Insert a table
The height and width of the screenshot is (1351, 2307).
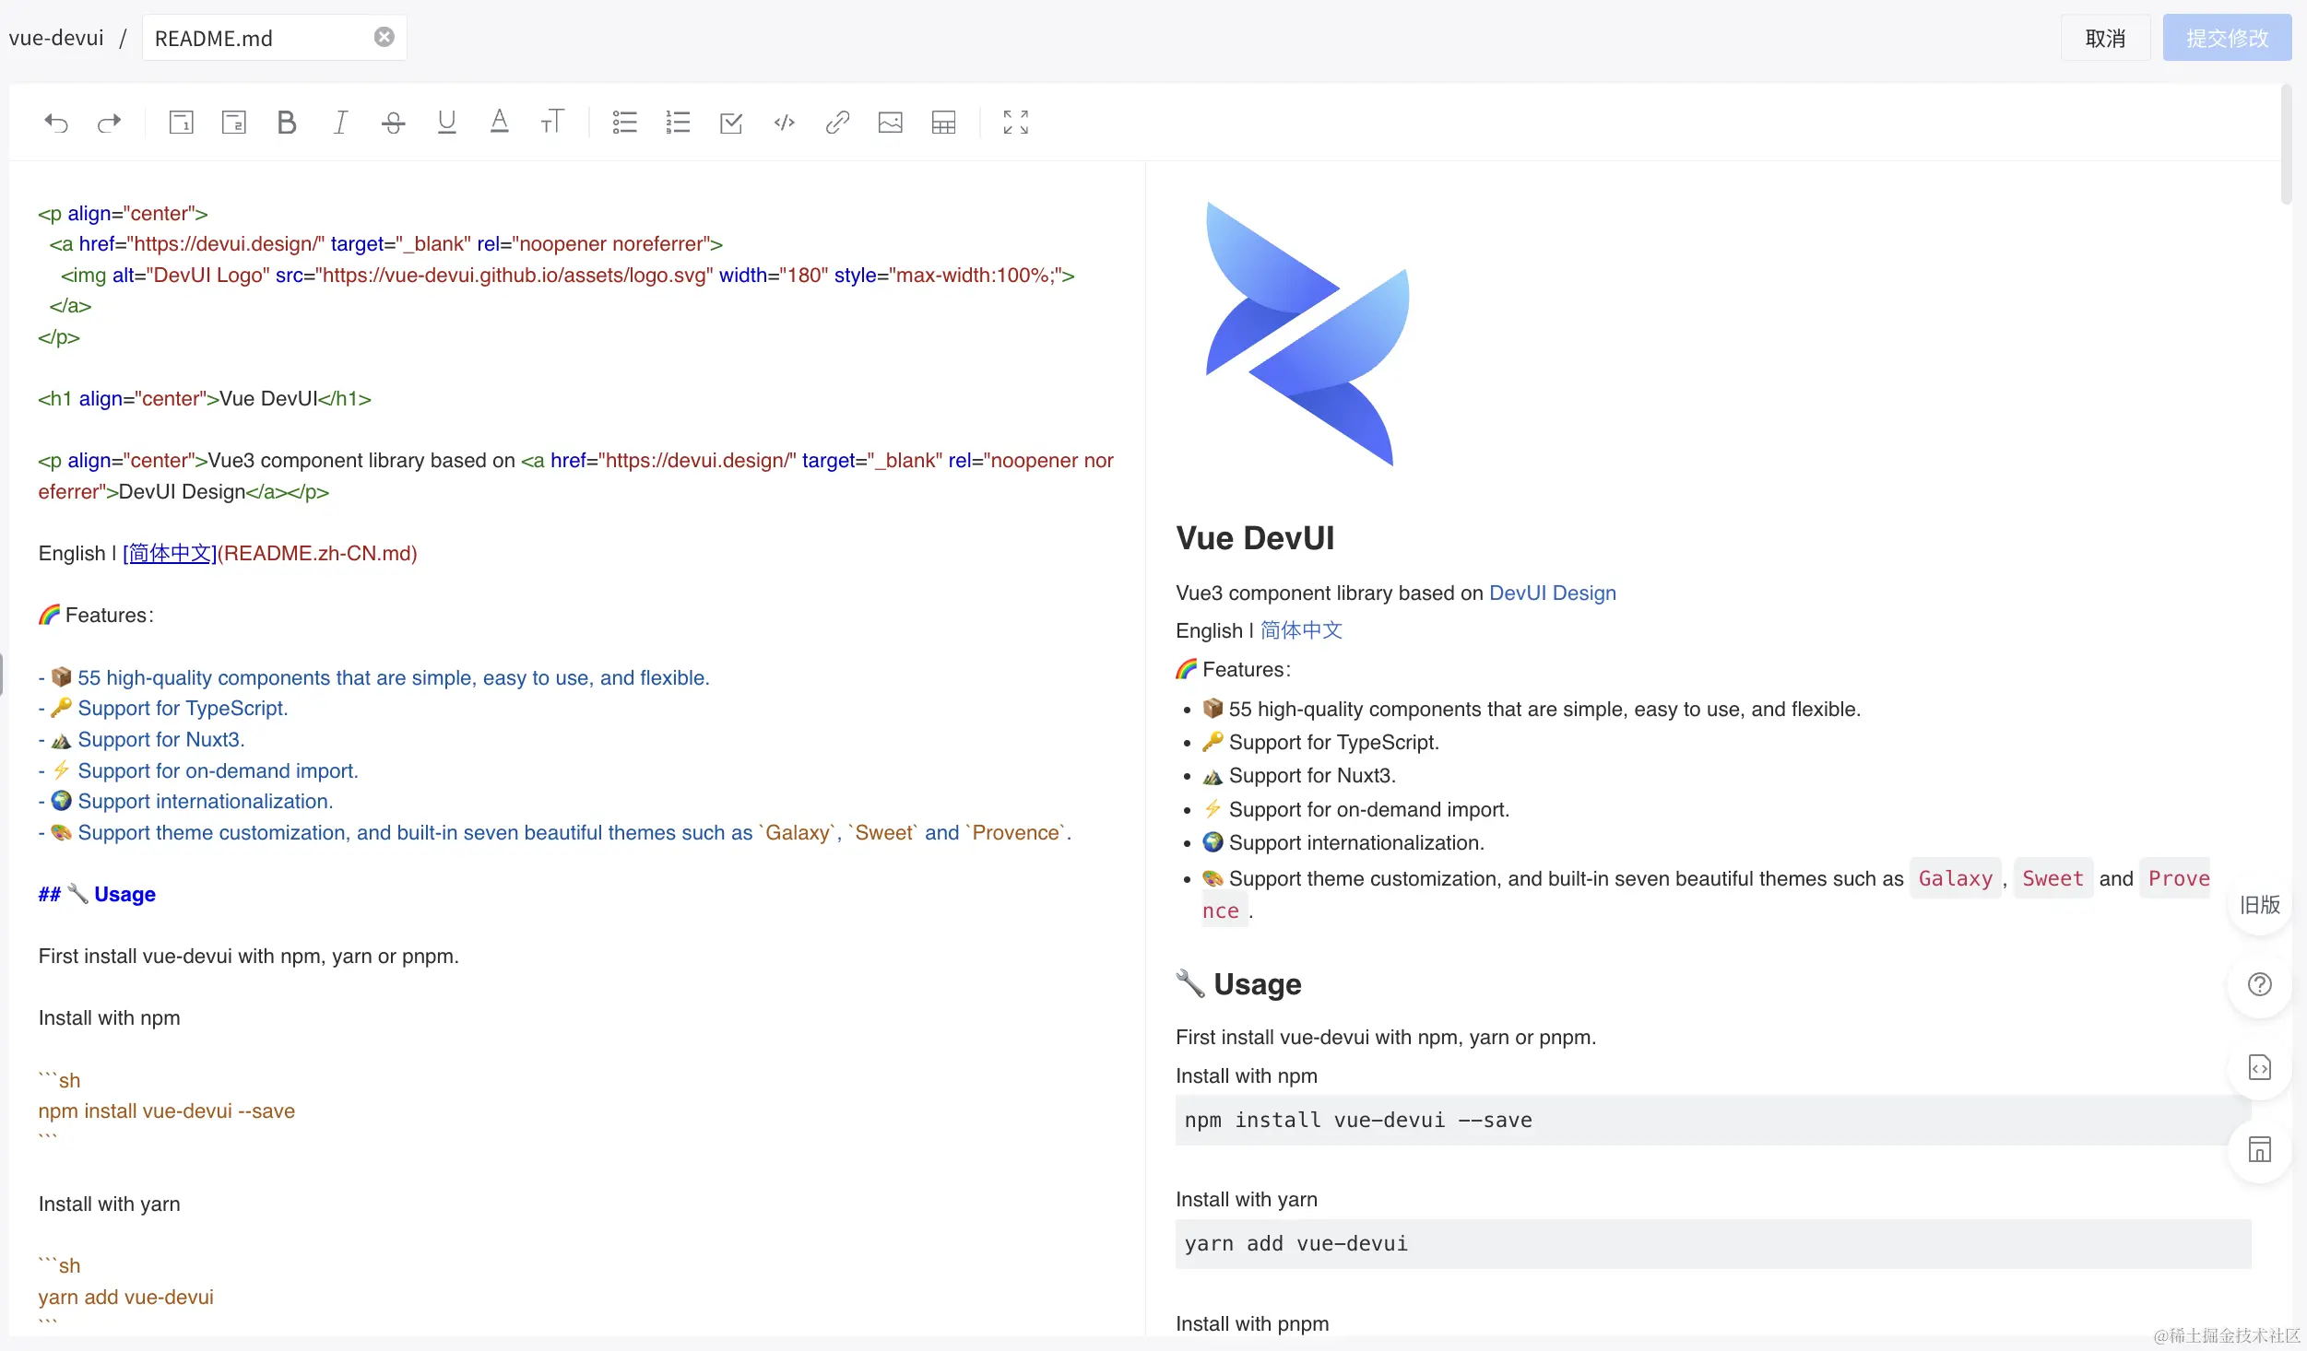coord(943,123)
